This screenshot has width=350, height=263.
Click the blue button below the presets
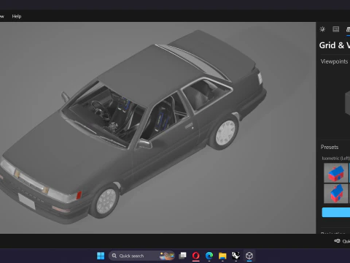(x=336, y=213)
